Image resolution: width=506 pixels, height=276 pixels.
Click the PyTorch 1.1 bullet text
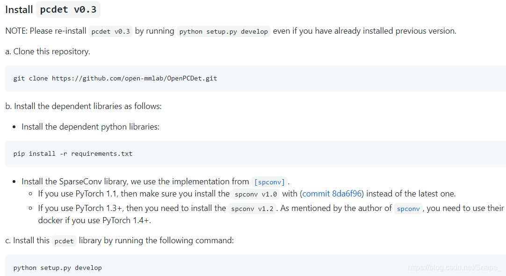tap(133, 194)
